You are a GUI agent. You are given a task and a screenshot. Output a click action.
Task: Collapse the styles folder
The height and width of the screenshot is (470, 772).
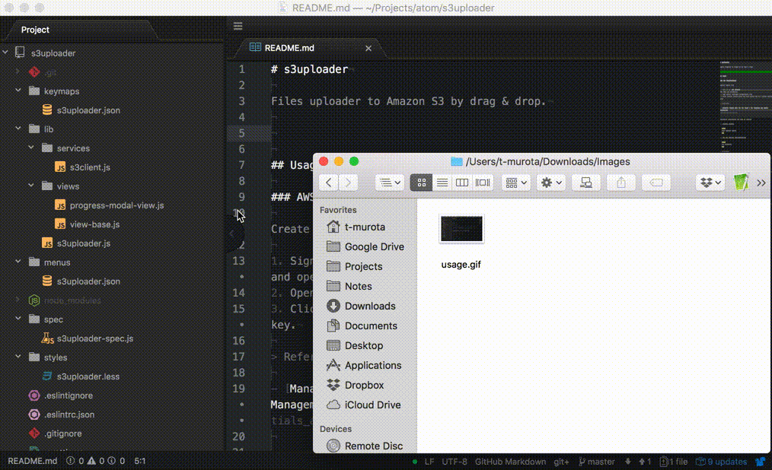pyautogui.click(x=18, y=357)
